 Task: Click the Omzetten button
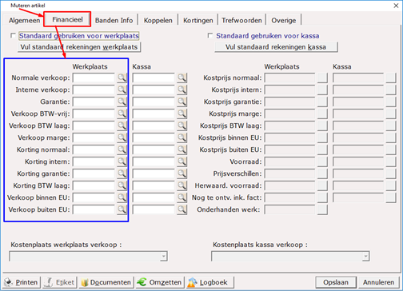click(x=160, y=282)
